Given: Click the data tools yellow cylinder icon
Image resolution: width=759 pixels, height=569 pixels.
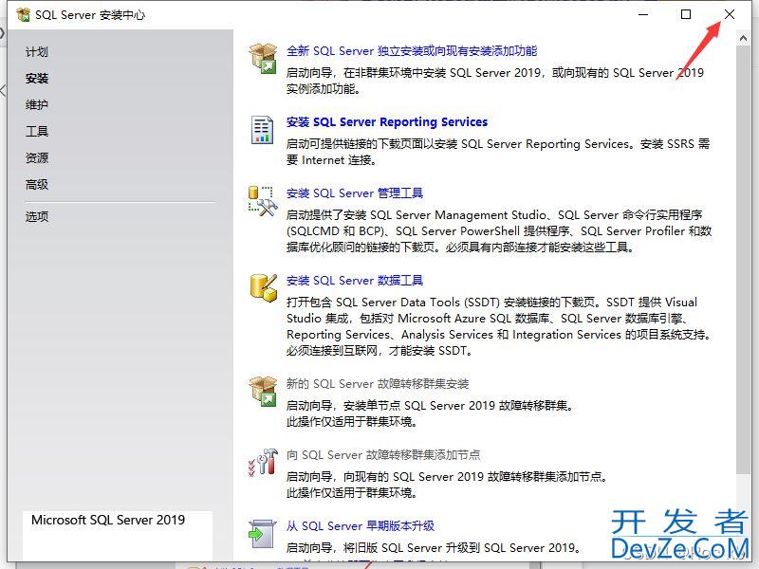Looking at the screenshot, I should (x=264, y=288).
